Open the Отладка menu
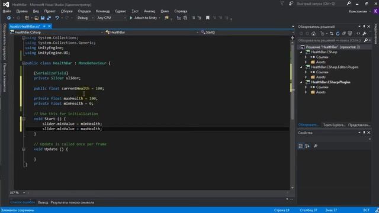The image size is (379, 213). tap(84, 11)
